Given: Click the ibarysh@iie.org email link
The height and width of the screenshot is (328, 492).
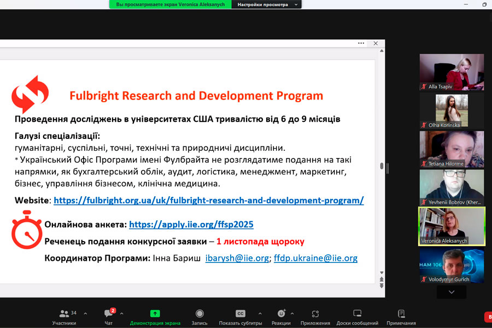Looking at the screenshot, I should click(237, 258).
